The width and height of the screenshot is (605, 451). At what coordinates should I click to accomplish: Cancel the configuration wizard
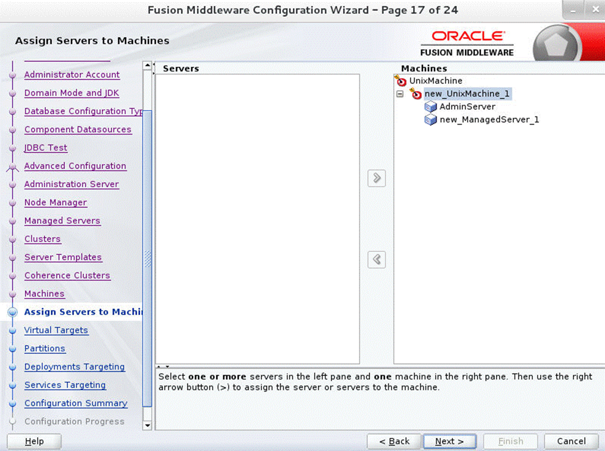point(570,441)
